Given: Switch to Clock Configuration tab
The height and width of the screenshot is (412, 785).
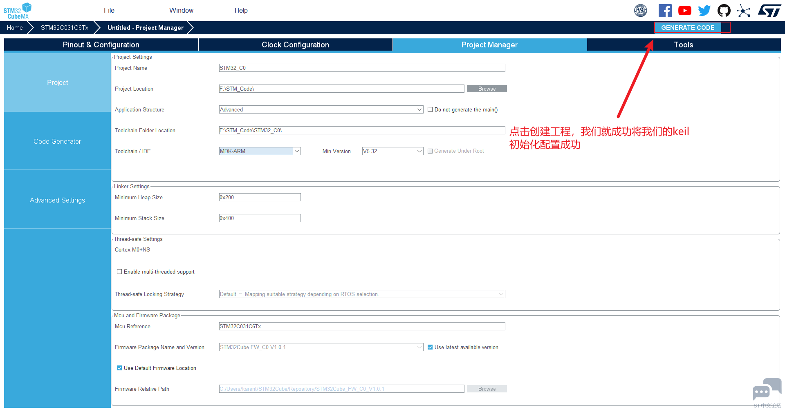Looking at the screenshot, I should (x=296, y=45).
